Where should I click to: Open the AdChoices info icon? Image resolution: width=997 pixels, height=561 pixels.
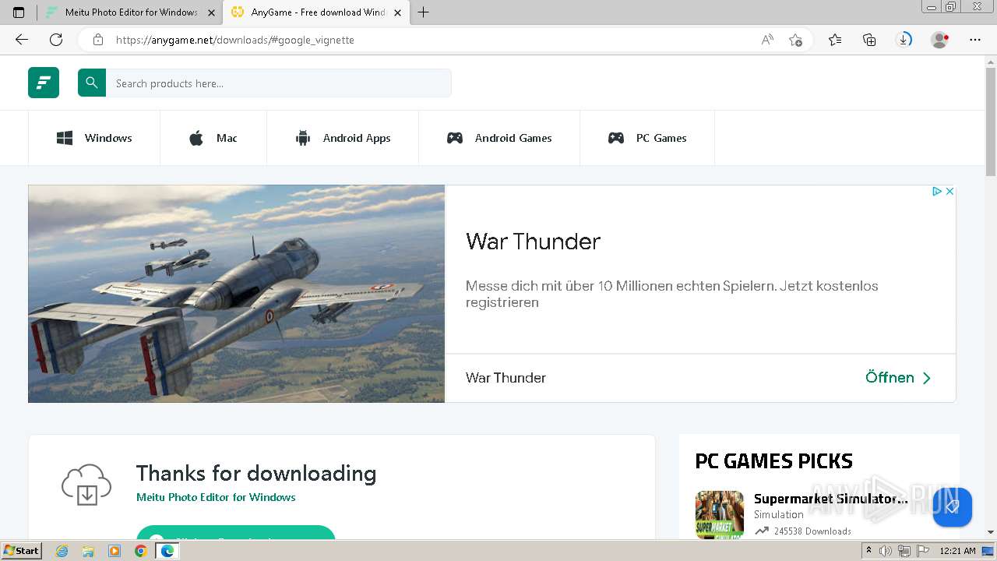click(938, 191)
